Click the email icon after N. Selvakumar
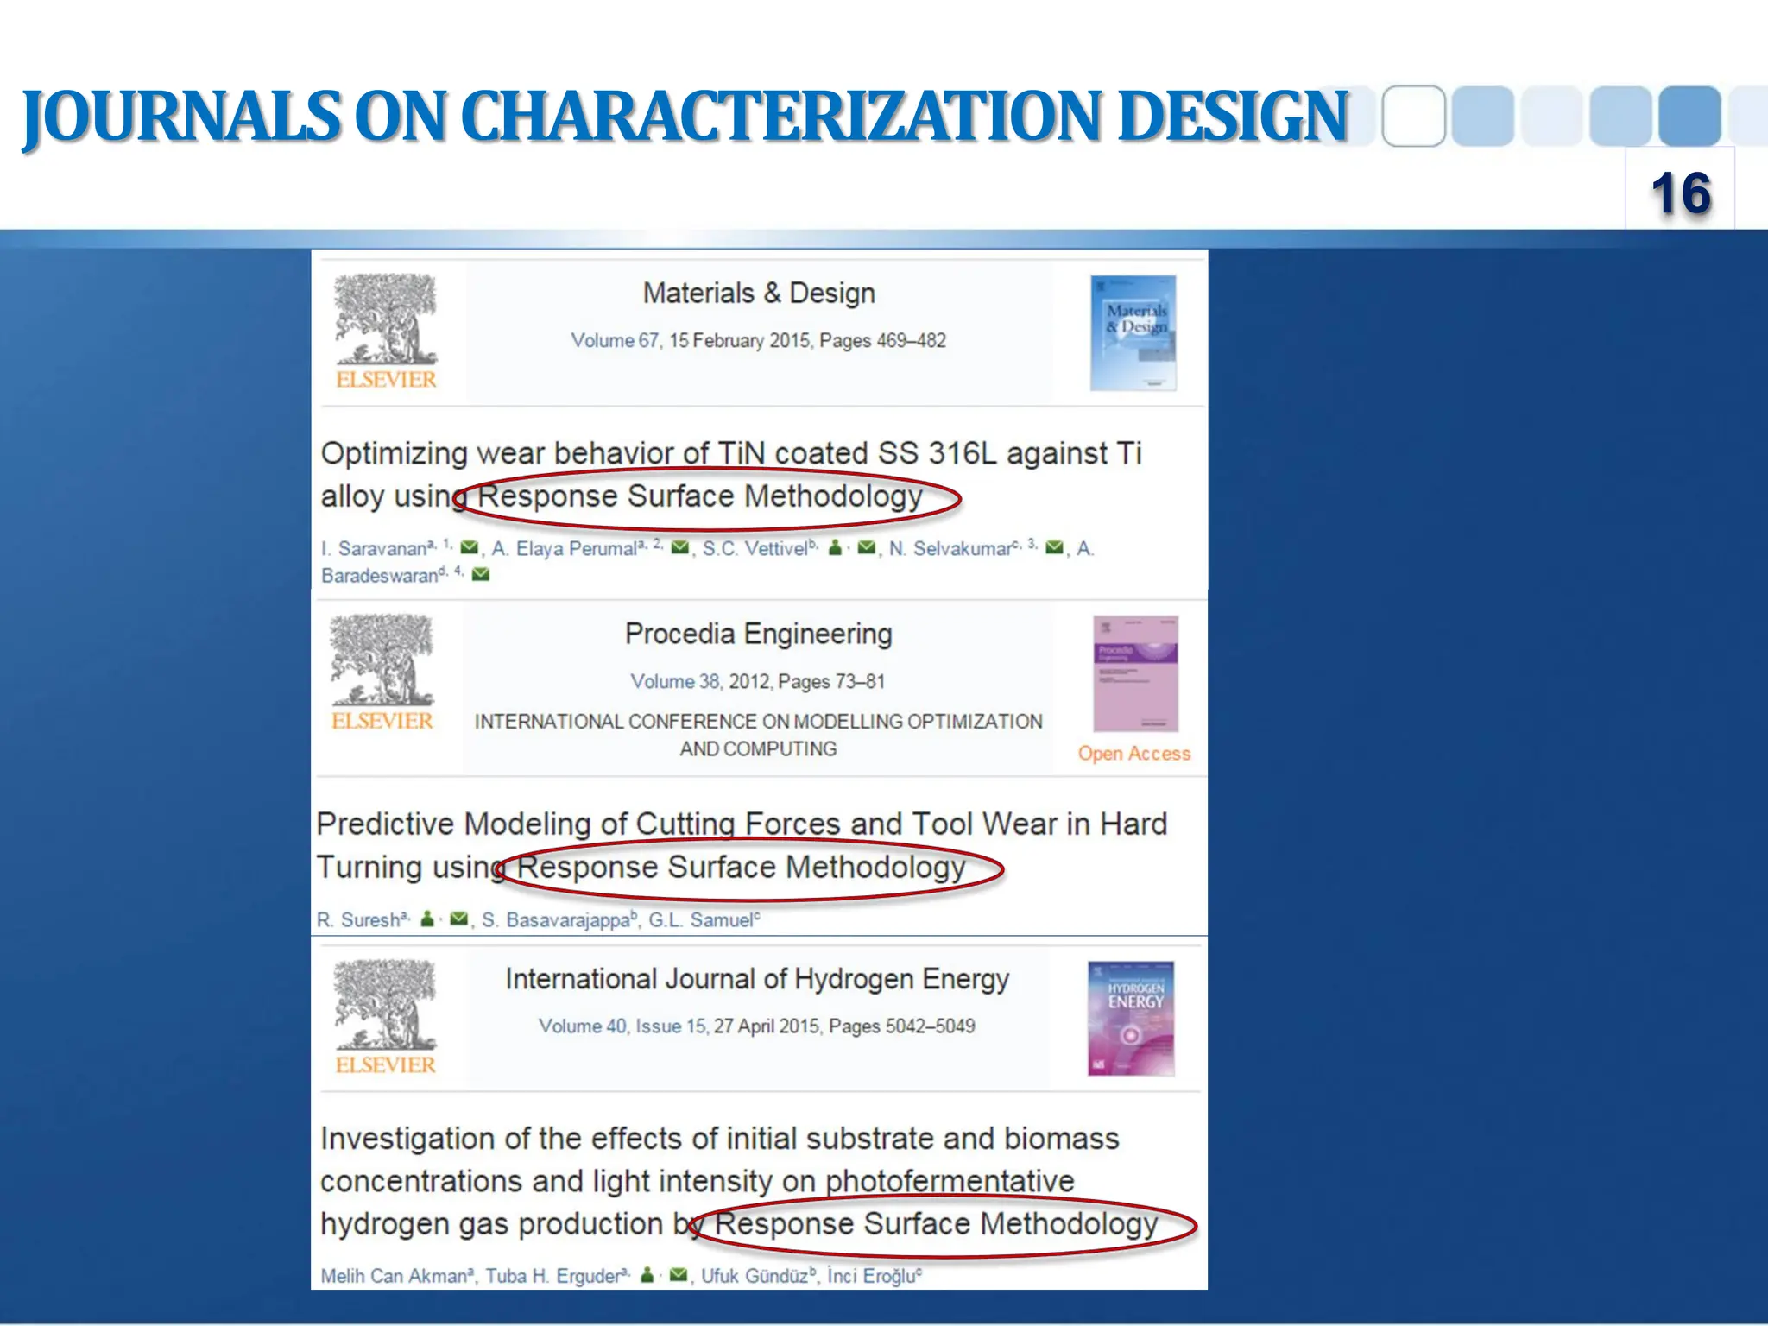The width and height of the screenshot is (1768, 1326). [x=1054, y=547]
